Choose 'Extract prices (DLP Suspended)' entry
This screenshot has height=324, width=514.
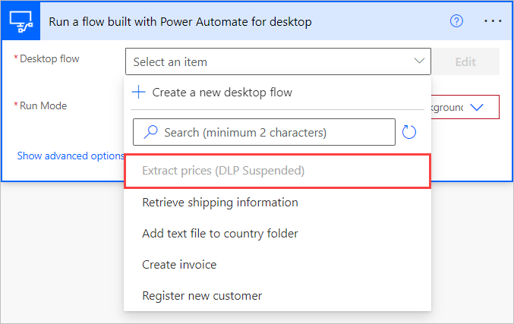[277, 171]
